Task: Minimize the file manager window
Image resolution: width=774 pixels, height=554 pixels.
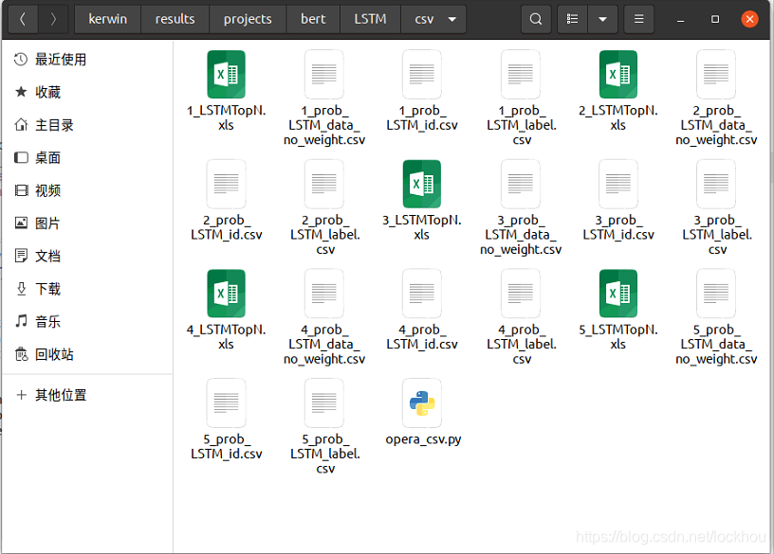Action: pyautogui.click(x=680, y=20)
